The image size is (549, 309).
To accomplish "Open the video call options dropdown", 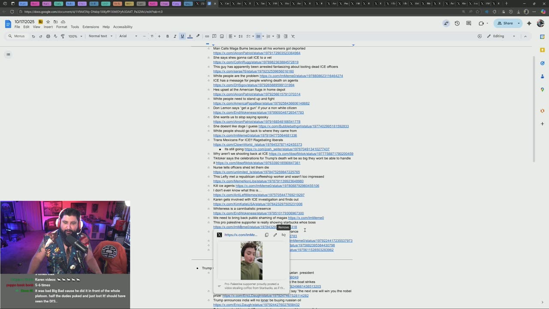I will click(483, 23).
